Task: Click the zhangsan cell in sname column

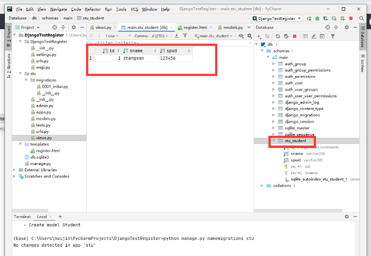Action: (133, 58)
